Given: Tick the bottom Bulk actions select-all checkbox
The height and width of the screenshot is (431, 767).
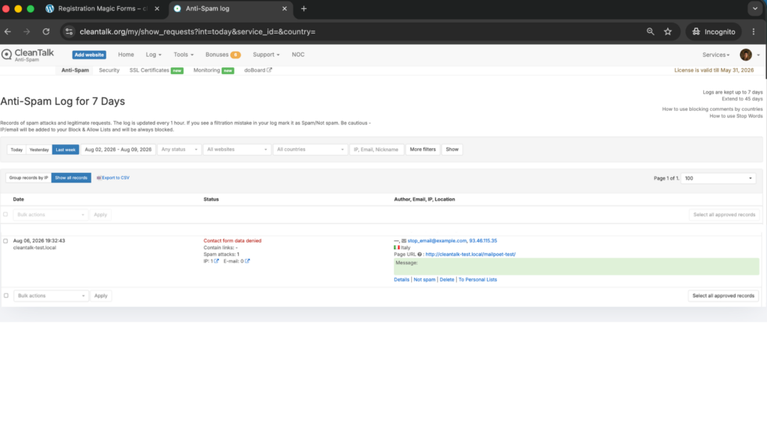Looking at the screenshot, I should tap(6, 296).
